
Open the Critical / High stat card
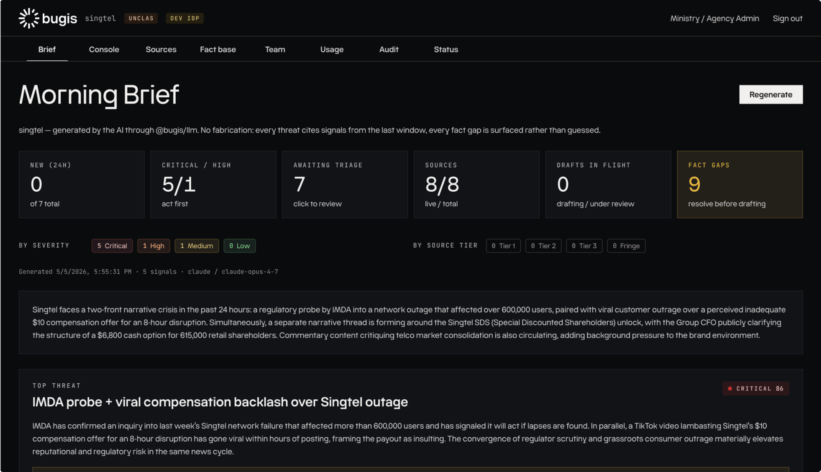(x=213, y=184)
